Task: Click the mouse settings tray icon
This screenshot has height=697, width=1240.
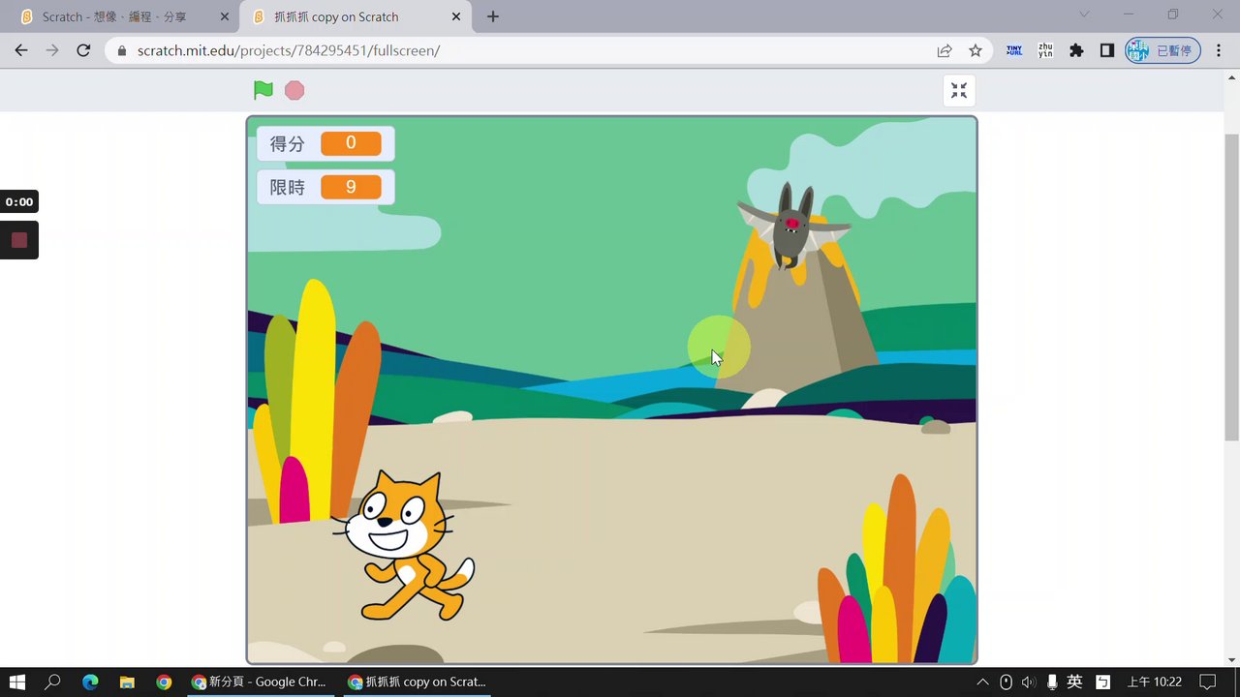Action: click(x=1006, y=682)
